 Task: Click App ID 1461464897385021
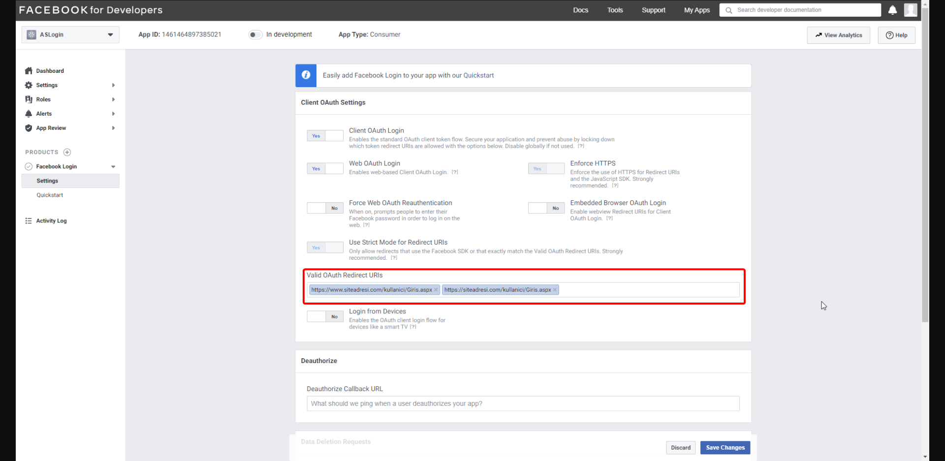180,34
